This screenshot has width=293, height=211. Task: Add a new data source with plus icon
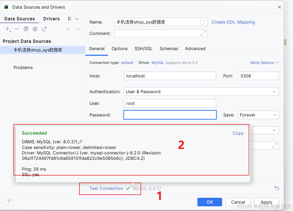[x=8, y=29]
